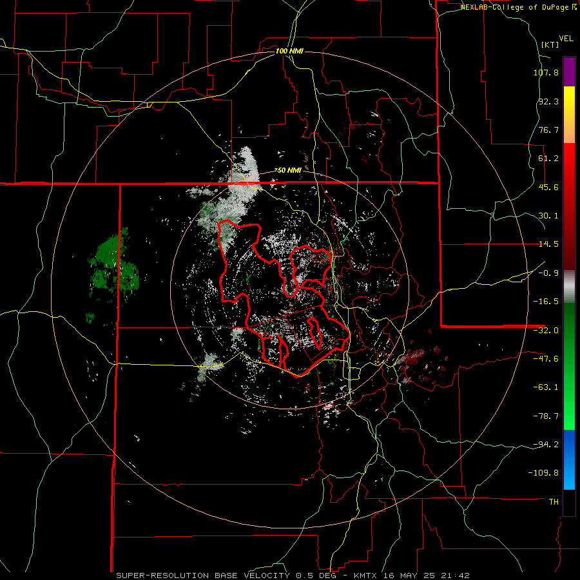Pick the black TH color bar segment
This screenshot has height=580, width=580.
tap(569, 502)
